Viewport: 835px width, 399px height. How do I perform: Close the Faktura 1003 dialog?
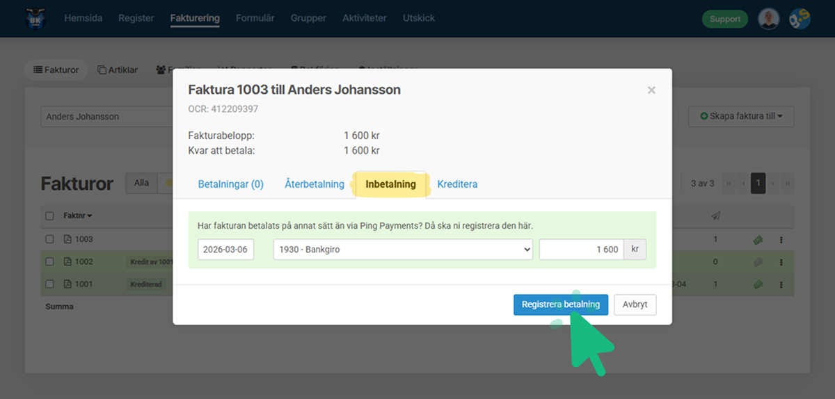coord(651,90)
